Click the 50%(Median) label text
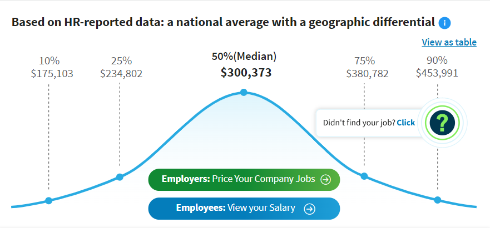The height and width of the screenshot is (228, 490). click(x=244, y=56)
